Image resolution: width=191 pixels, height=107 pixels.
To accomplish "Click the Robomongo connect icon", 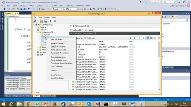I will pyautogui.click(x=35, y=21).
